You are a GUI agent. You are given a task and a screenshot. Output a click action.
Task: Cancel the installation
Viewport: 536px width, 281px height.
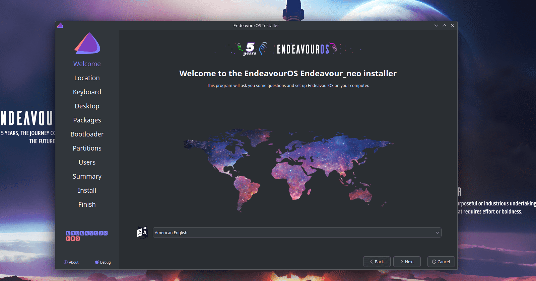pos(441,262)
